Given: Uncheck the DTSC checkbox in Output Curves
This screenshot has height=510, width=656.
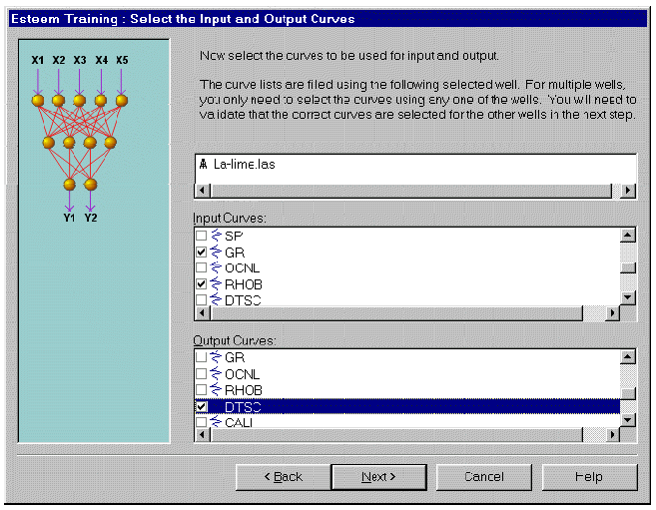Looking at the screenshot, I should [x=202, y=407].
